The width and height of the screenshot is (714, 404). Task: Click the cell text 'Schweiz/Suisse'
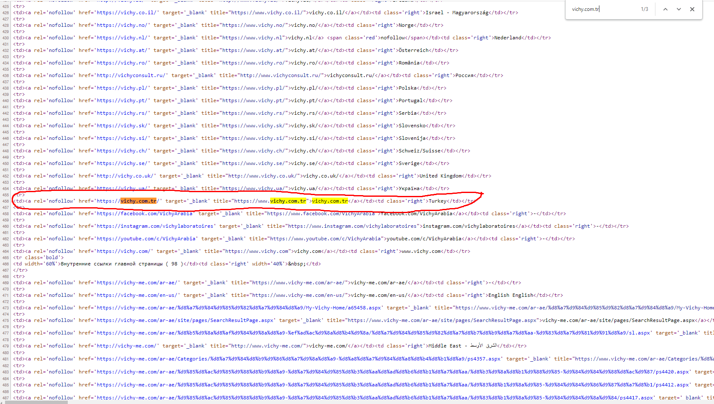tap(420, 151)
